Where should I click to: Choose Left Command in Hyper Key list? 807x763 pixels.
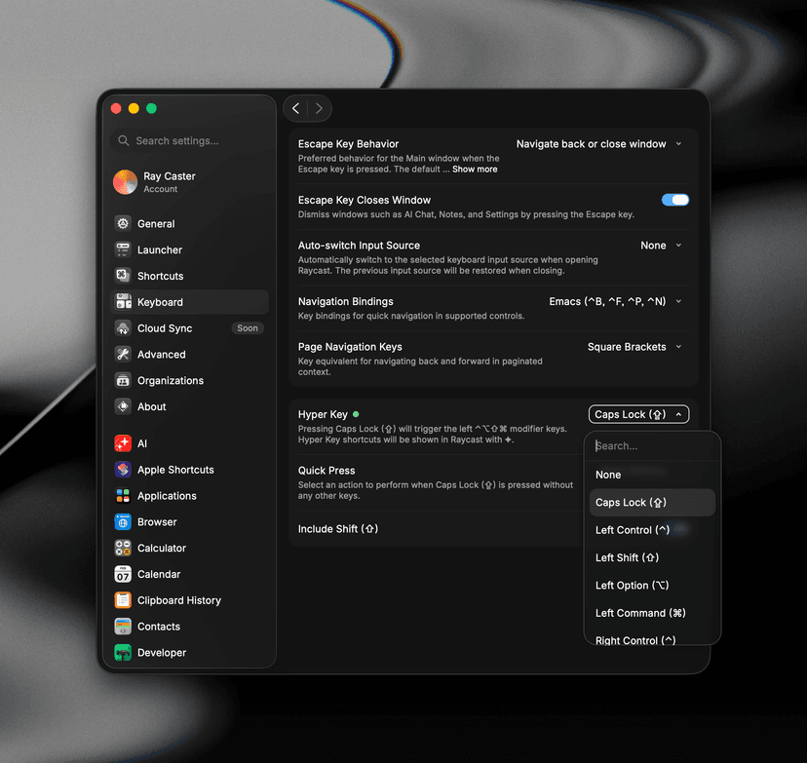pos(652,613)
